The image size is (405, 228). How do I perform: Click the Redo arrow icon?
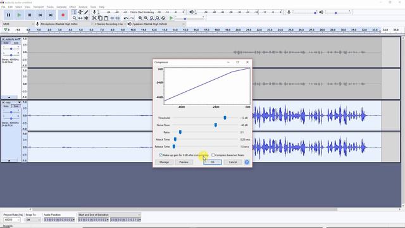pyautogui.click(x=132, y=18)
